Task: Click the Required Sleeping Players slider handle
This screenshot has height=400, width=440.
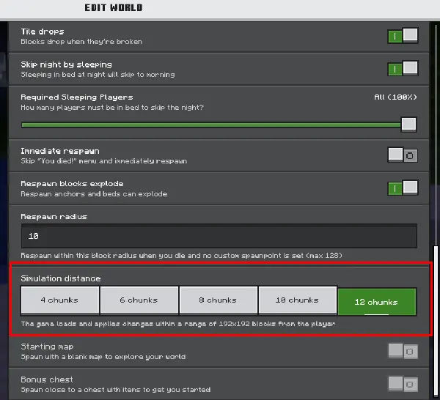Action: (x=408, y=125)
